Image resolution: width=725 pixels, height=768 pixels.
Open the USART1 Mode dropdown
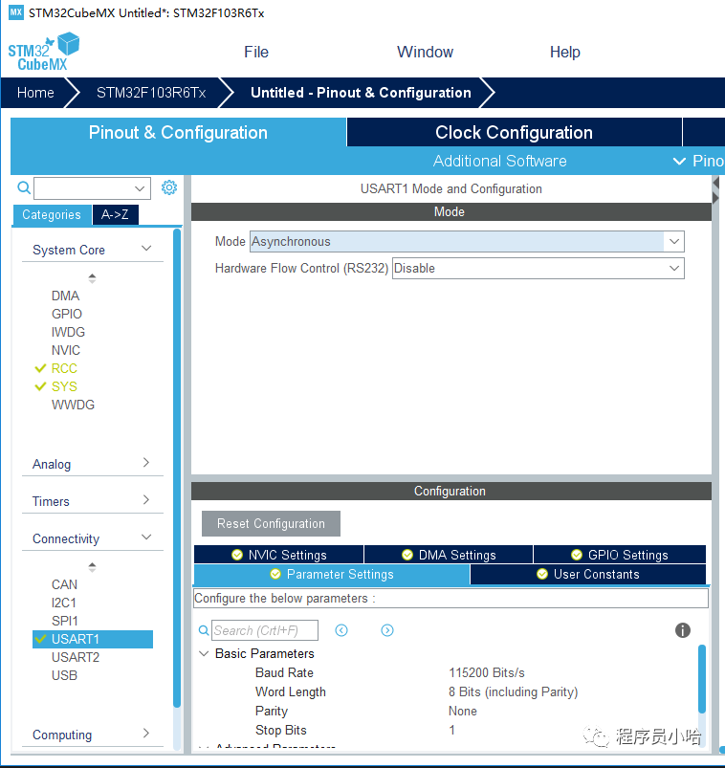467,242
